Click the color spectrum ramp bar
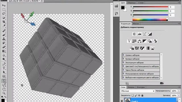The height and width of the screenshot is (102, 182). [x=150, y=20]
